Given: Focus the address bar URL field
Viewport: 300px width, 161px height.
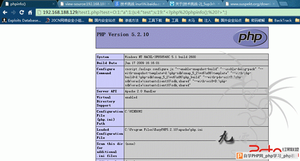Looking at the screenshot, I should click(x=168, y=12).
